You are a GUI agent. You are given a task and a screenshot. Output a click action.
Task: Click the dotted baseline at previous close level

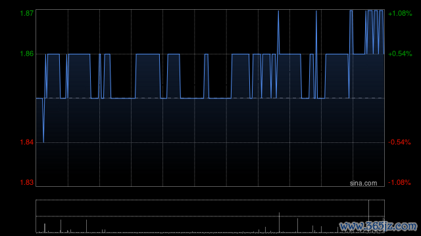coord(210,98)
